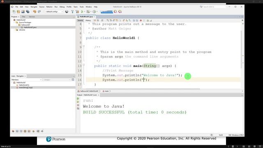The width and height of the screenshot is (263, 148).
Task: Click the editor vertical scrollbar
Action: pos(241,49)
